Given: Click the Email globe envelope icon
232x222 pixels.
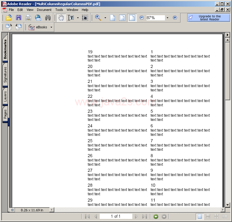Looking at the screenshot, I should click(38, 18).
